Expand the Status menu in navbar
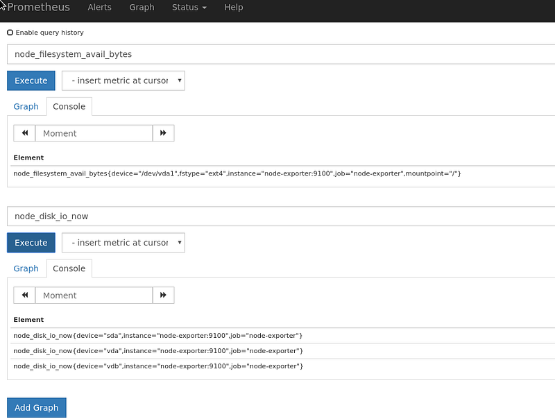 (189, 8)
